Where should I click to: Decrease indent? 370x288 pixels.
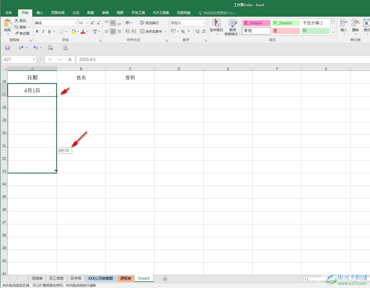128,31
